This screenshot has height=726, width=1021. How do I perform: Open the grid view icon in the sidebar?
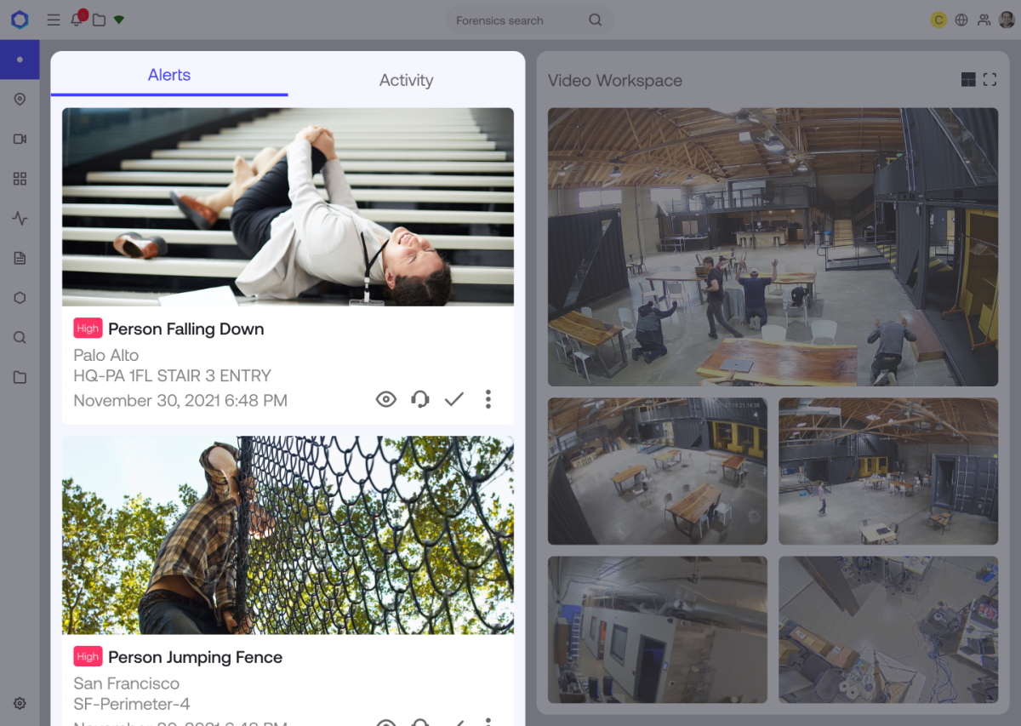point(20,179)
